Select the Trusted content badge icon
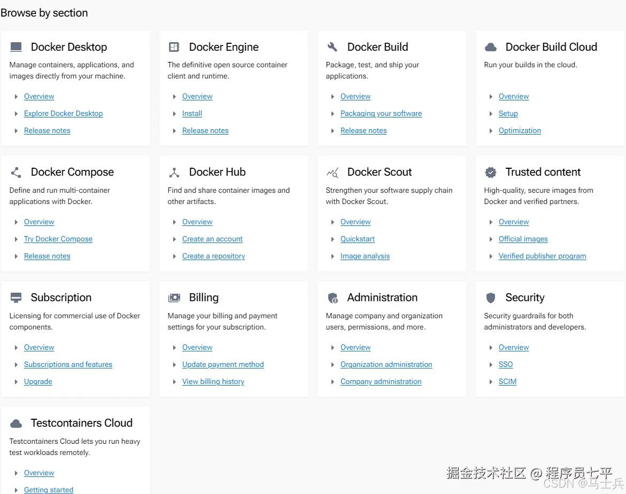The image size is (626, 494). 490,171
